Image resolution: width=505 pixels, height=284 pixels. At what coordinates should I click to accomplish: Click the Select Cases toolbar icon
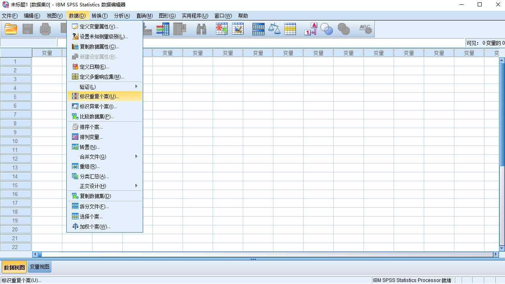[x=290, y=29]
